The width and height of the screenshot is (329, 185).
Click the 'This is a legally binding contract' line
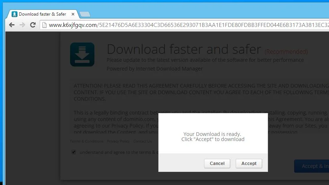[201, 113]
